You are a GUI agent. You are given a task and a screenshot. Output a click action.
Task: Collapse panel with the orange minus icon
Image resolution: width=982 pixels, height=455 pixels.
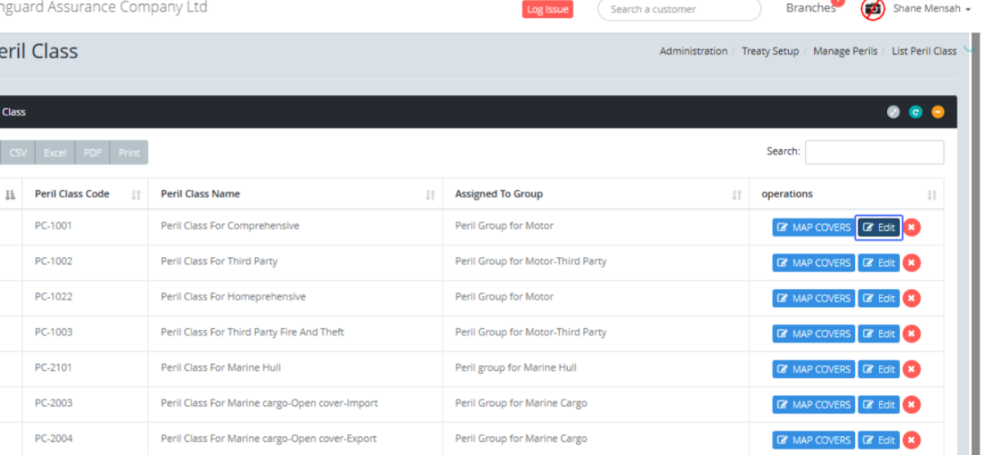pyautogui.click(x=938, y=112)
